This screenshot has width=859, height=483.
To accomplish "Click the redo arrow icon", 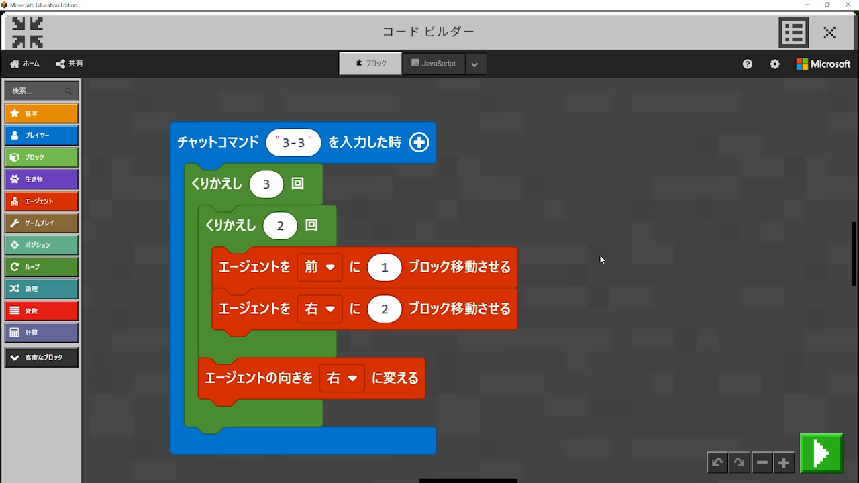I will point(739,462).
